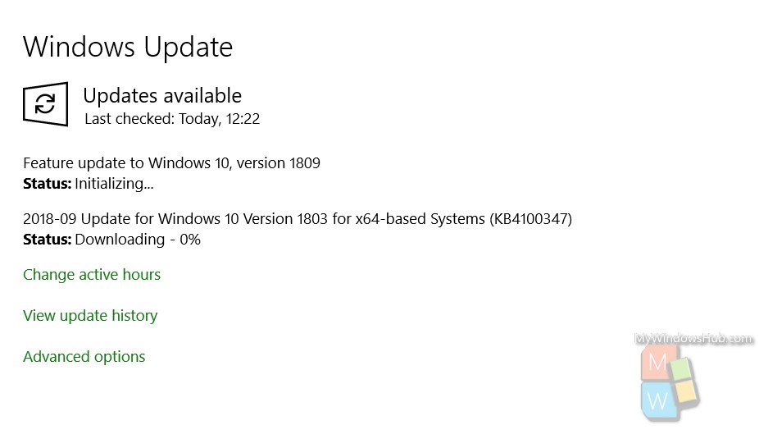Screen dimensions: 759x448
Task: Click the Windows Update page title
Action: point(128,47)
